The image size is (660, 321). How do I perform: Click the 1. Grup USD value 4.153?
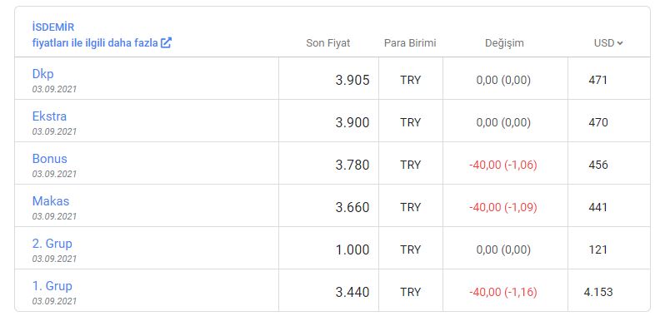[598, 292]
